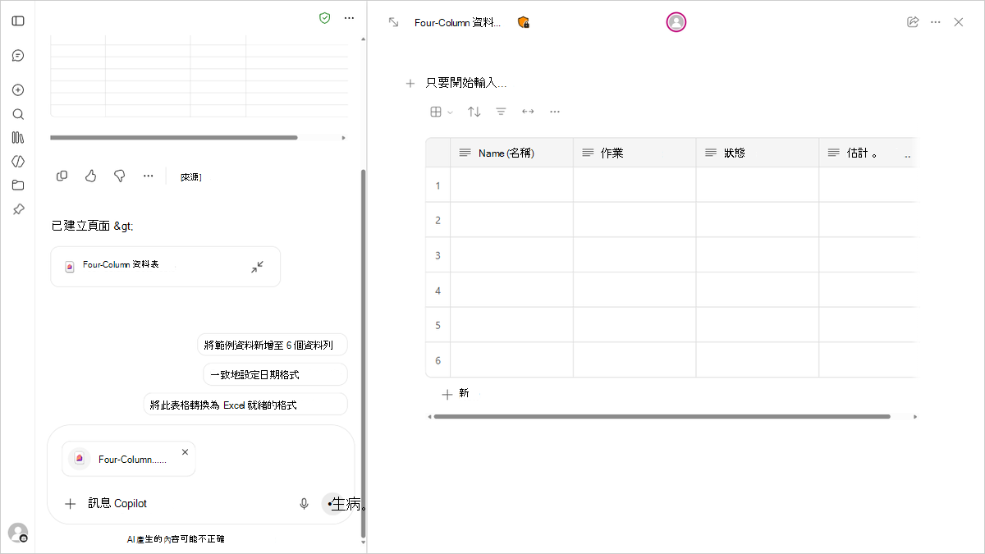Open table toolbar more options ellipsis
Screen dimensions: 985x554
(x=555, y=112)
